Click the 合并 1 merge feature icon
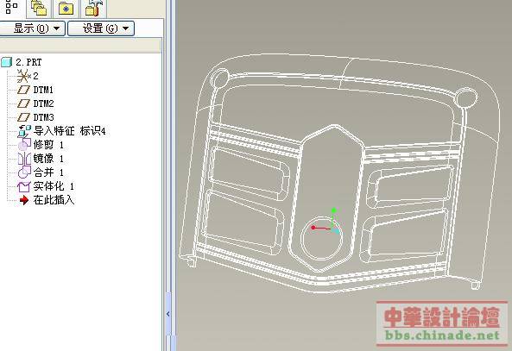This screenshot has width=512, height=351. 24,172
